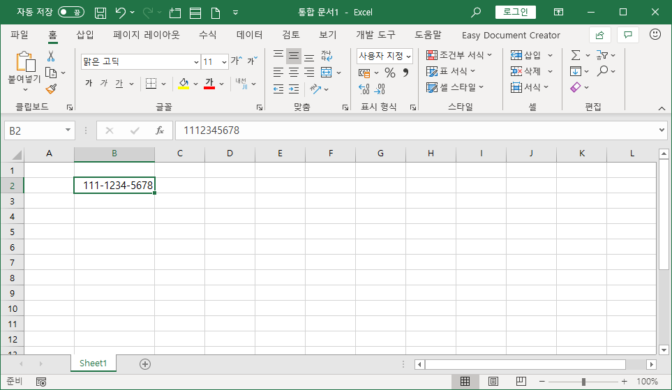
Task: Open the Comments button
Action: [628, 35]
